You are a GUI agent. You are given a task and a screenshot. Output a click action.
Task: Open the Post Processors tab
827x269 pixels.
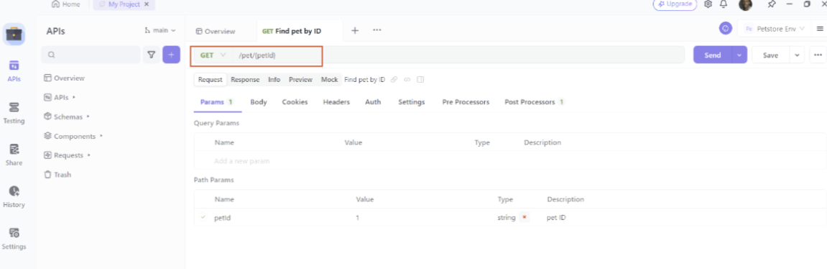coord(535,102)
